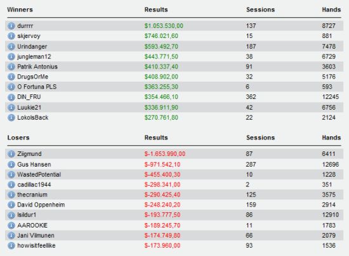Click the Sessions header in Winners table
349x256 pixels.
click(x=260, y=10)
